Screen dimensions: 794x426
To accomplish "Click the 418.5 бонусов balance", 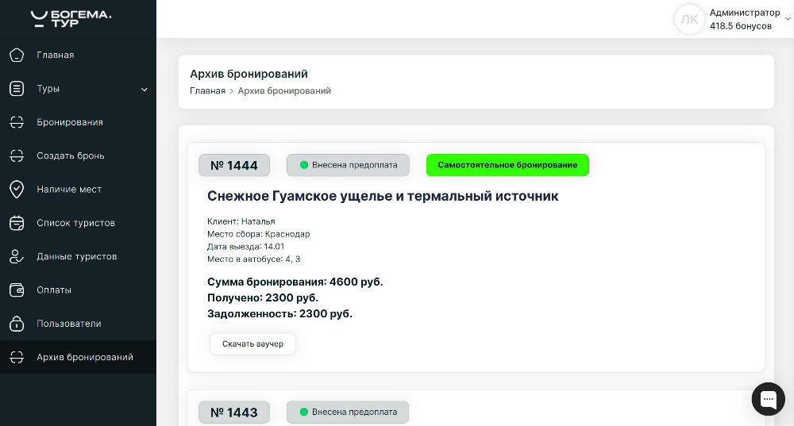I will point(741,26).
